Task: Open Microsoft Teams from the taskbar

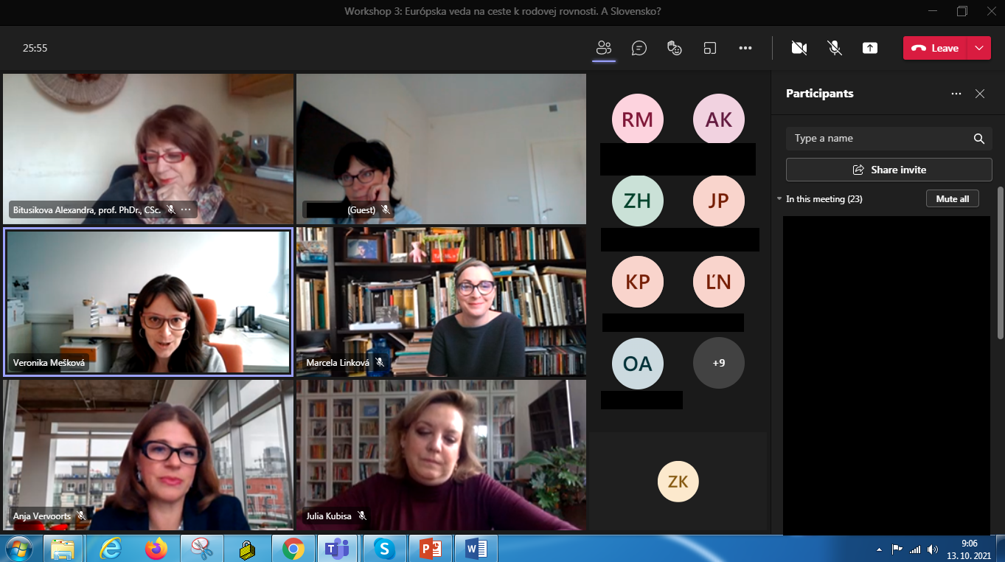Action: click(x=338, y=549)
